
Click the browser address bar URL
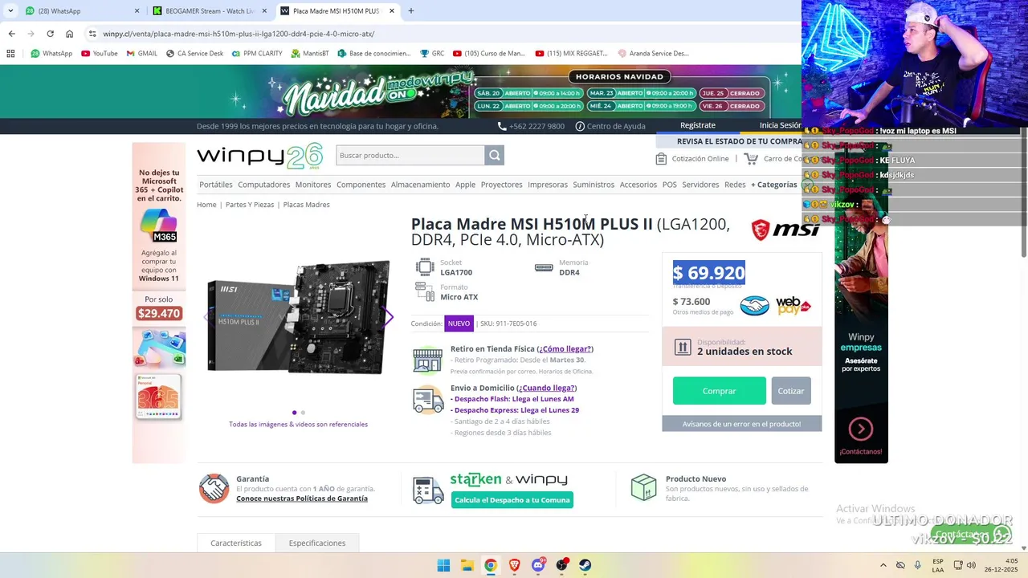239,34
